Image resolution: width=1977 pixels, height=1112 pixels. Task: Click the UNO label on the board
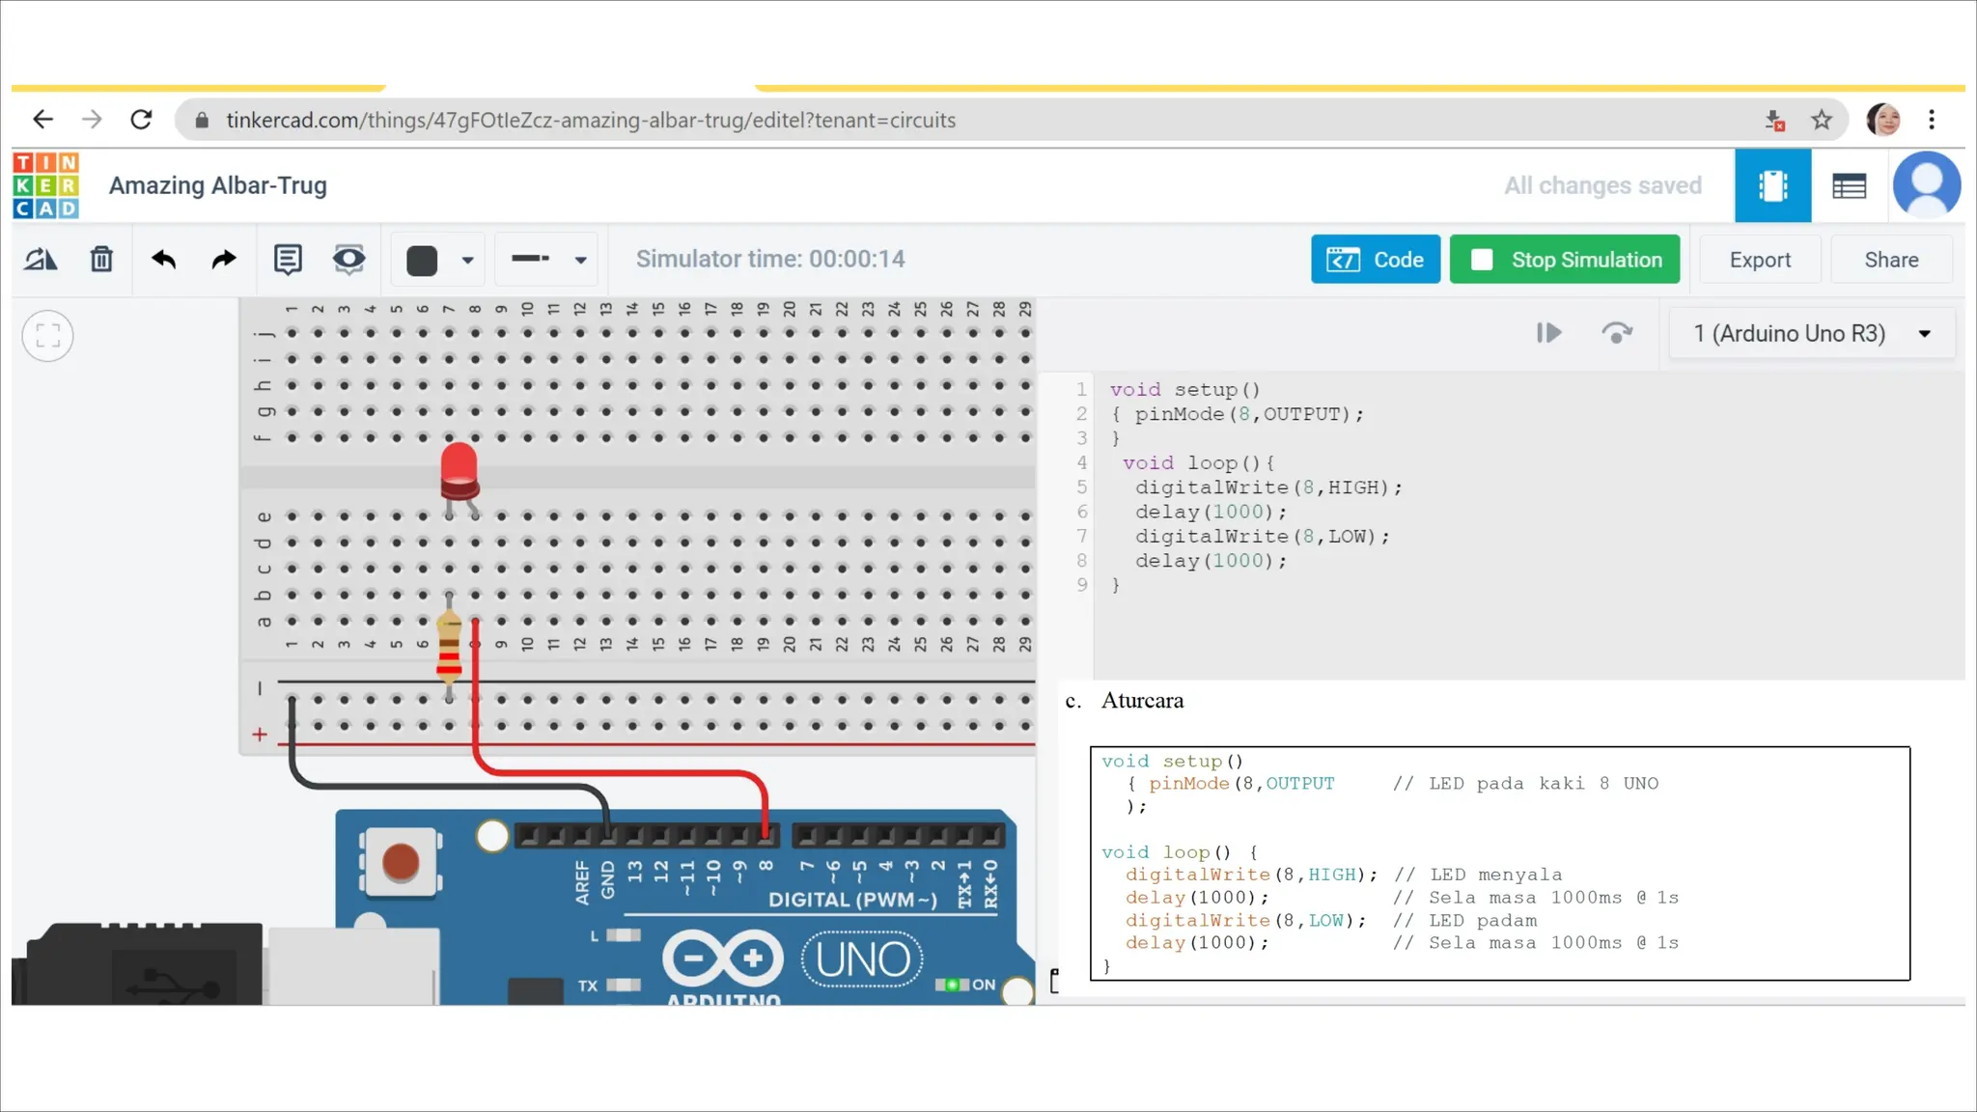(862, 959)
